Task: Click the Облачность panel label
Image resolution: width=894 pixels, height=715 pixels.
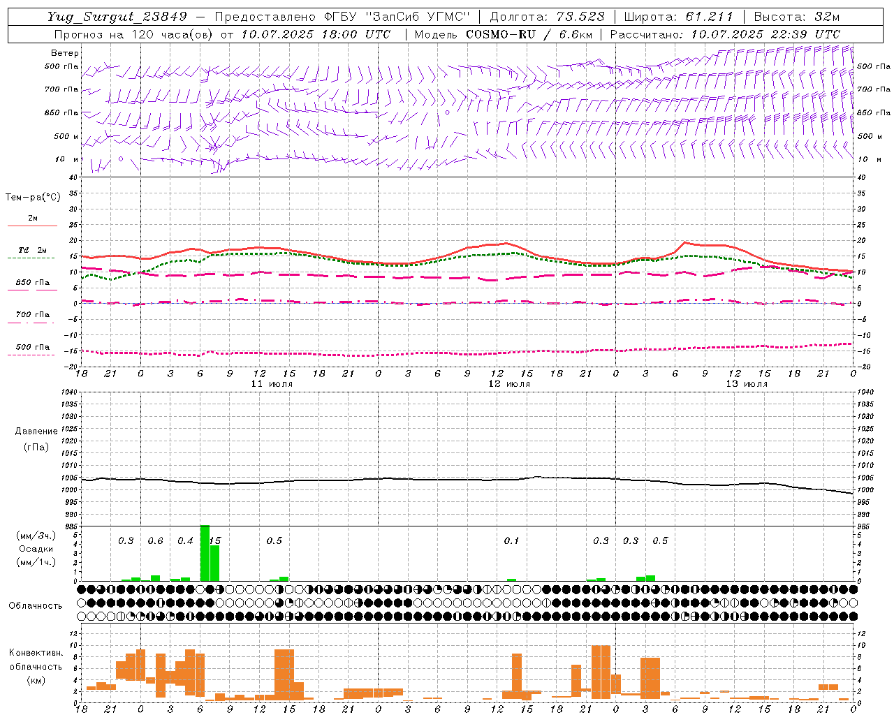Action: click(36, 606)
